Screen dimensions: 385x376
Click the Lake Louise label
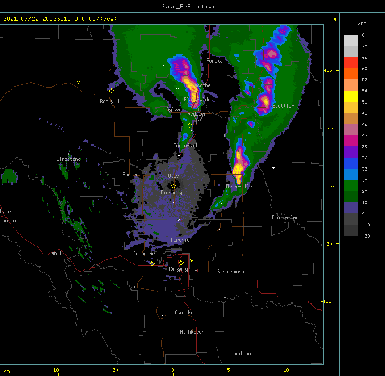7,216
